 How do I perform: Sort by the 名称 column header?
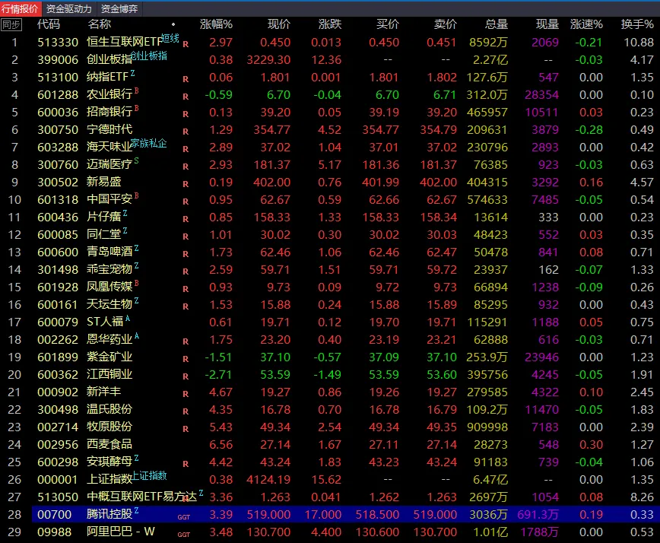(100, 24)
